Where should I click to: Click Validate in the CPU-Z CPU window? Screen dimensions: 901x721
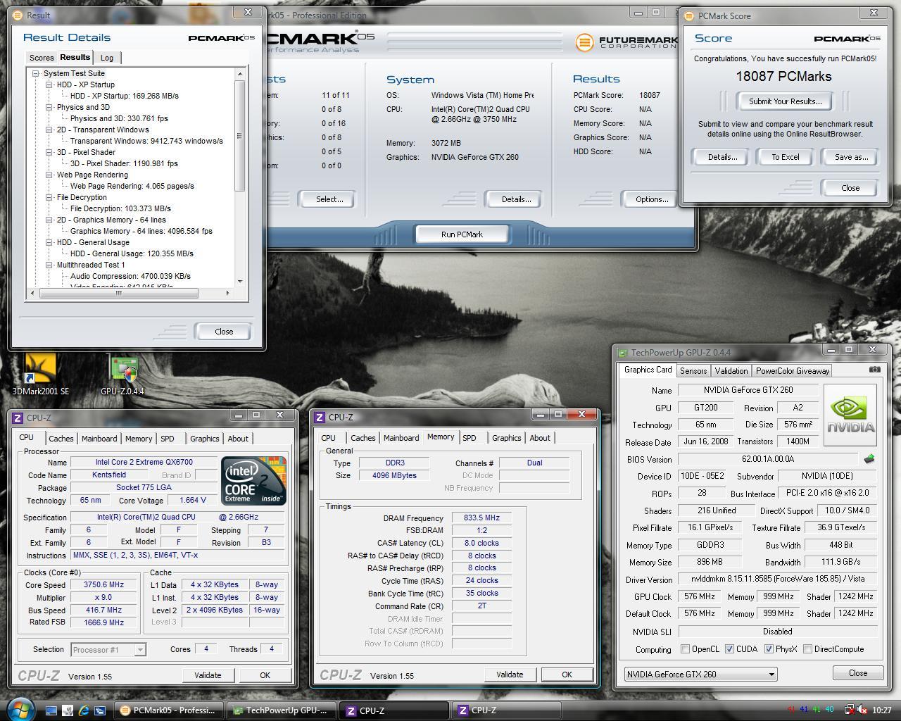[208, 675]
